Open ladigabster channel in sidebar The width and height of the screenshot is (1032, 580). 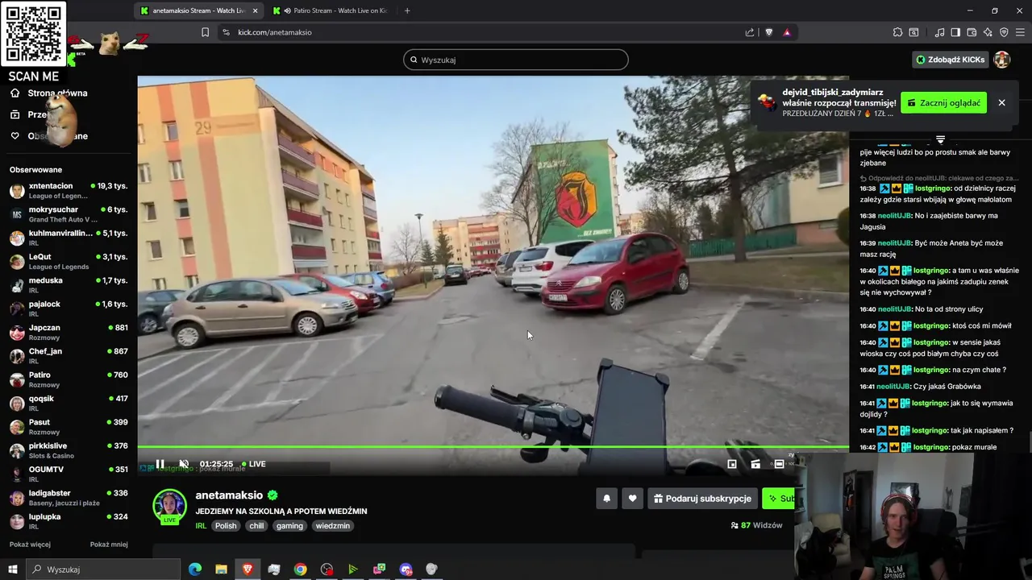[x=69, y=498]
